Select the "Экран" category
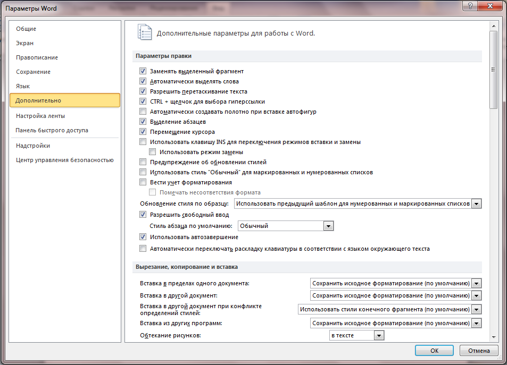The height and width of the screenshot is (365, 507). coord(65,43)
